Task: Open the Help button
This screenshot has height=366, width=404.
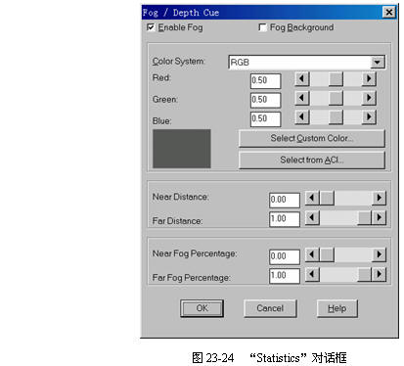Action: pos(337,308)
